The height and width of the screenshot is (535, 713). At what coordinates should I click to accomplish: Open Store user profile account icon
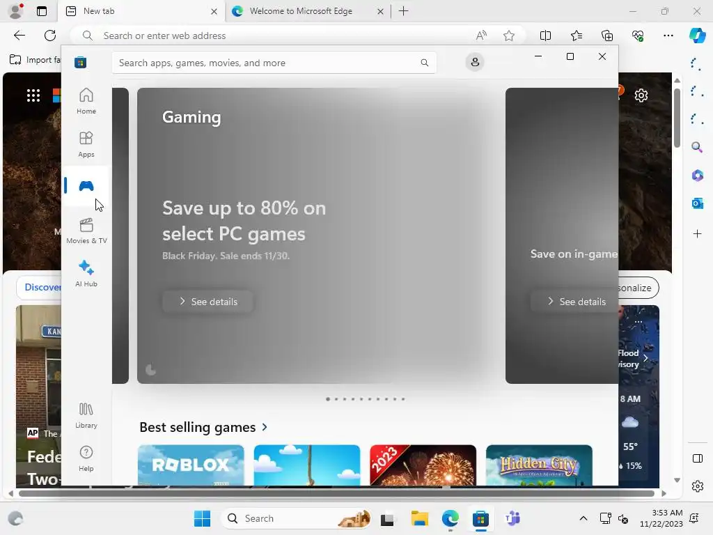(475, 62)
